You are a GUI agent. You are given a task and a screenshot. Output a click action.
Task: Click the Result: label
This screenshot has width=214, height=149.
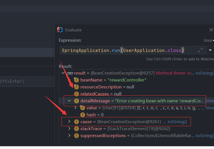pos(65,66)
